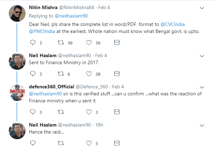Screen dimensions: 215x149
Task: View Nitin Mishra's profile picture
Action: [x=16, y=13]
